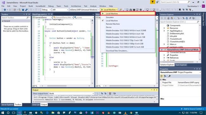Click the Categorized icon in Properties panel
The height and width of the screenshot is (115, 206).
pos(162,76)
